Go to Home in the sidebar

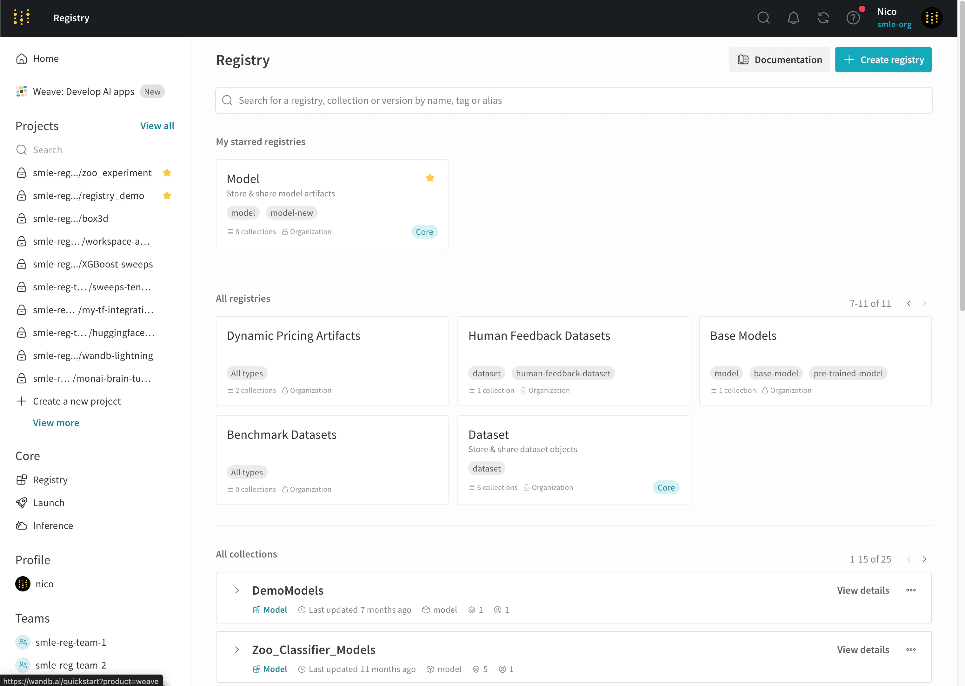[x=46, y=59]
